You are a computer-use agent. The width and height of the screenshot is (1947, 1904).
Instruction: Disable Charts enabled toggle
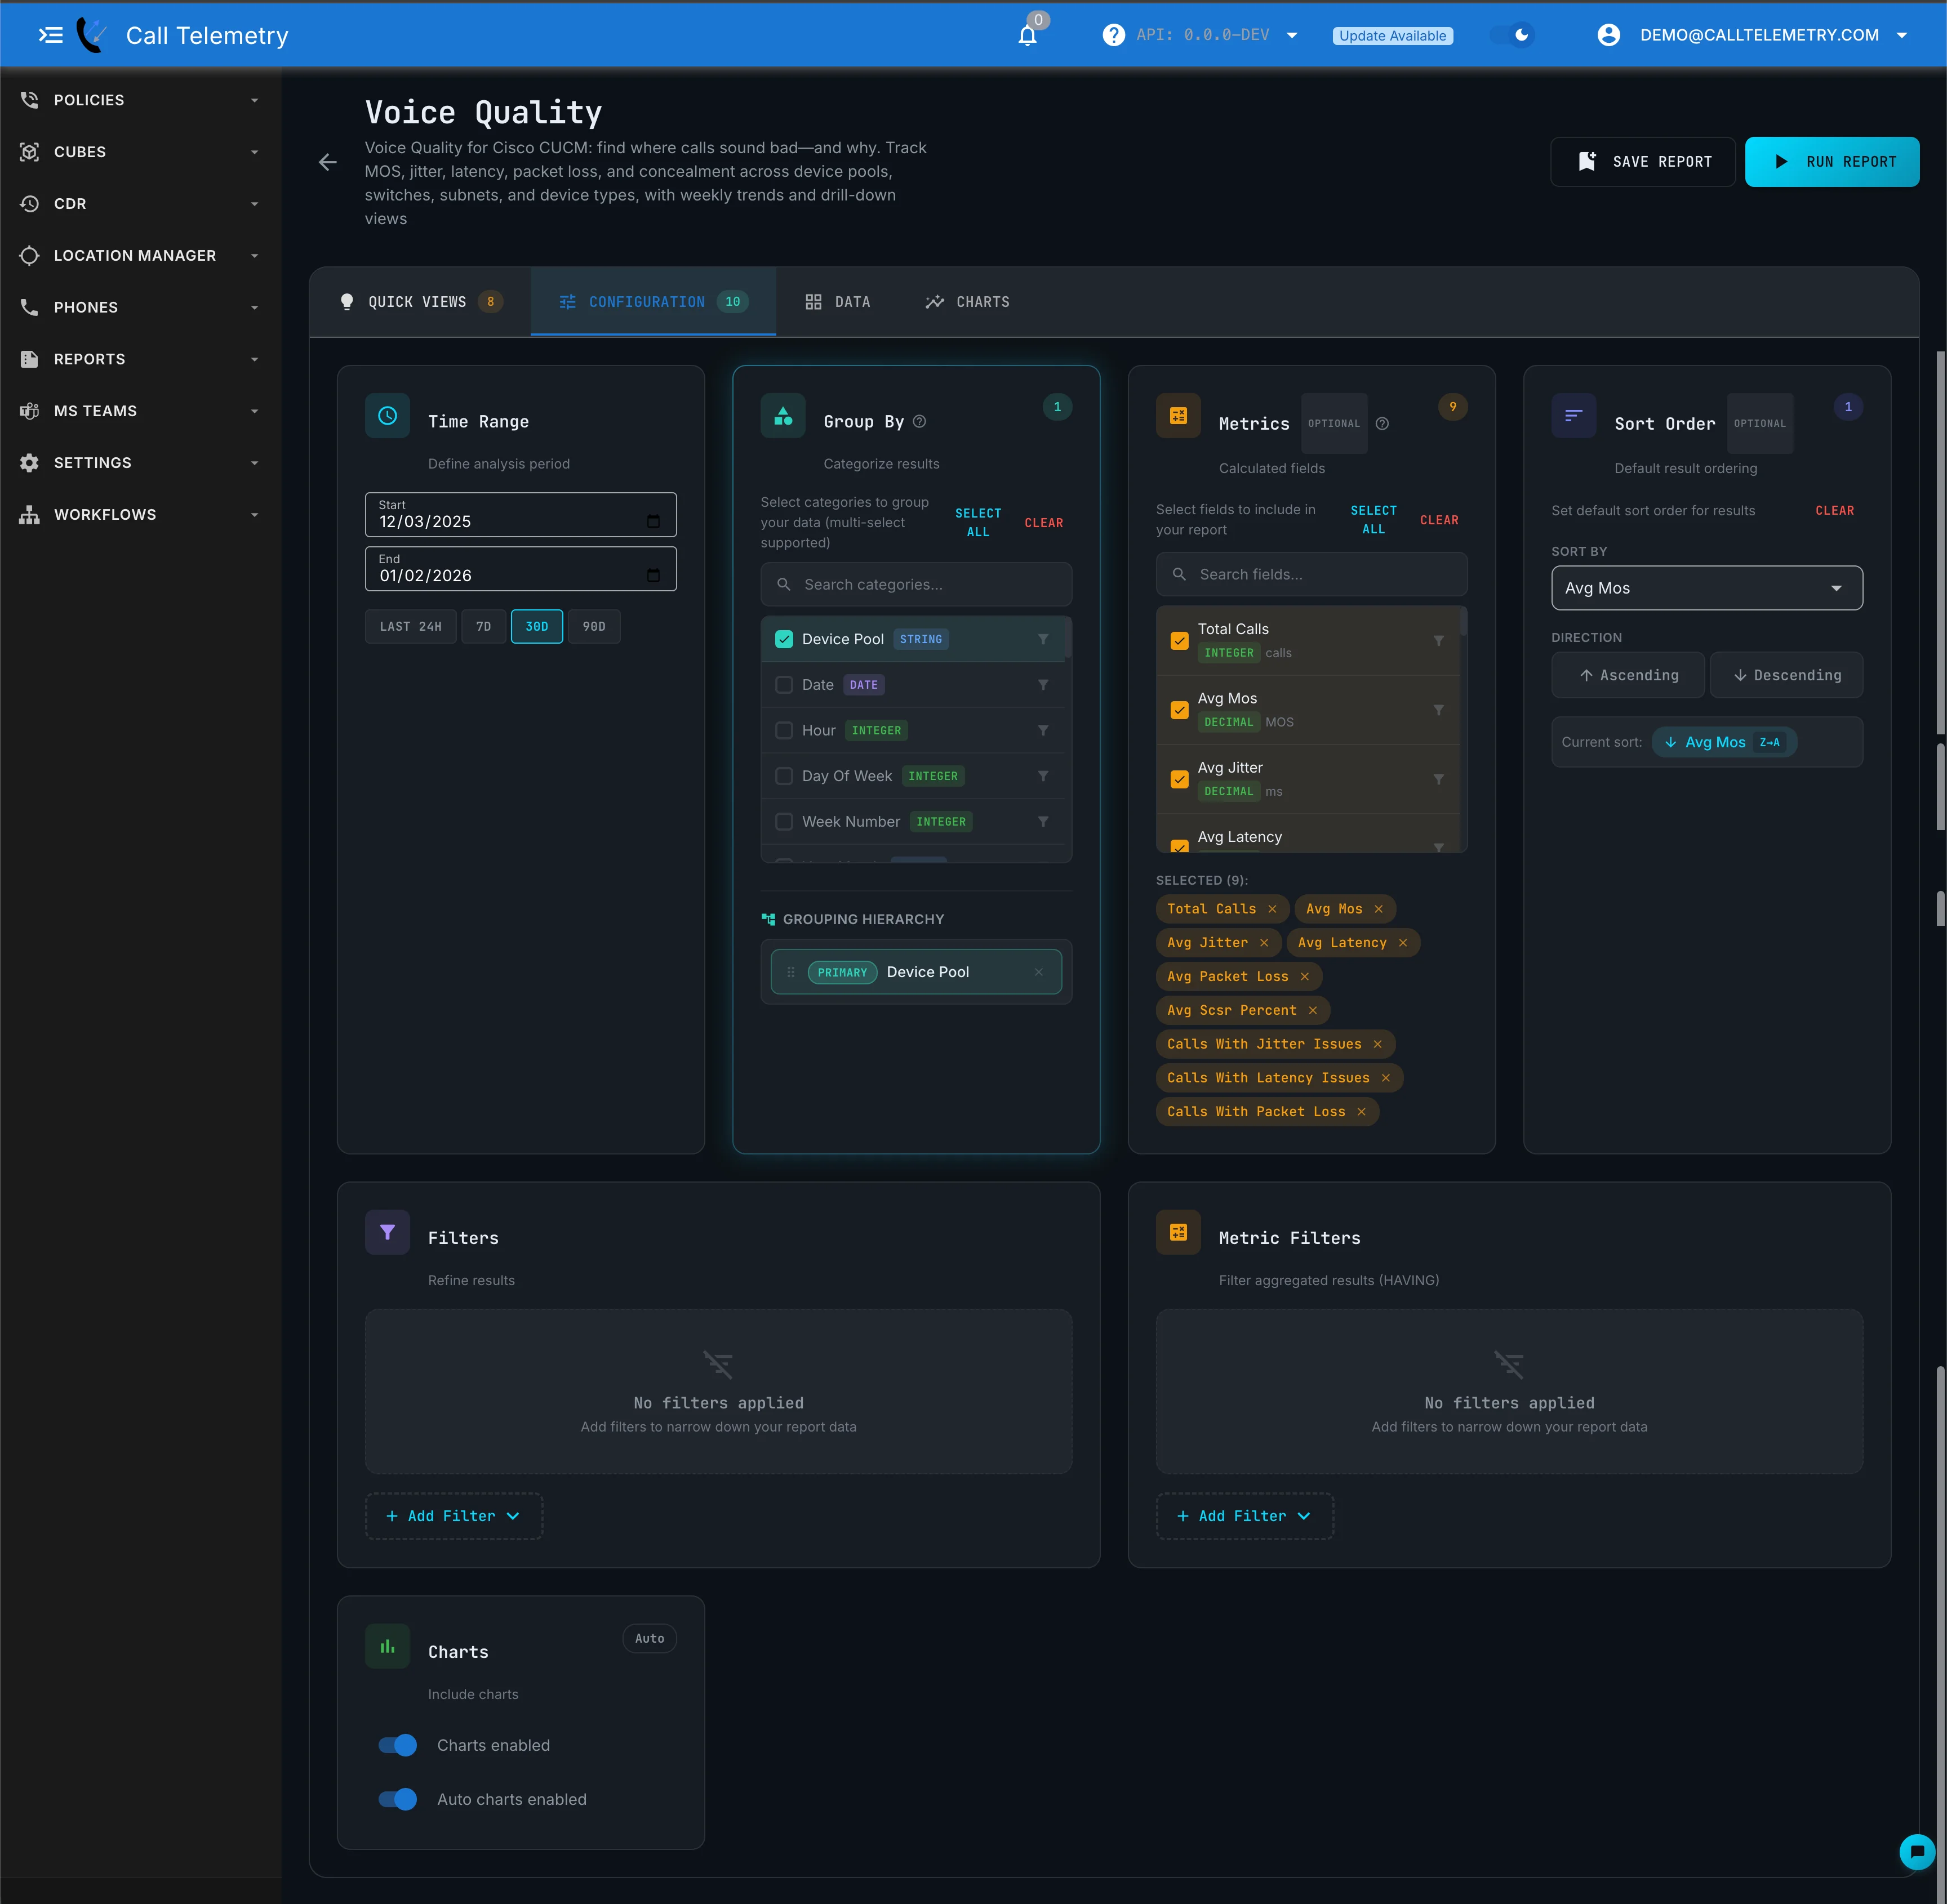point(397,1745)
